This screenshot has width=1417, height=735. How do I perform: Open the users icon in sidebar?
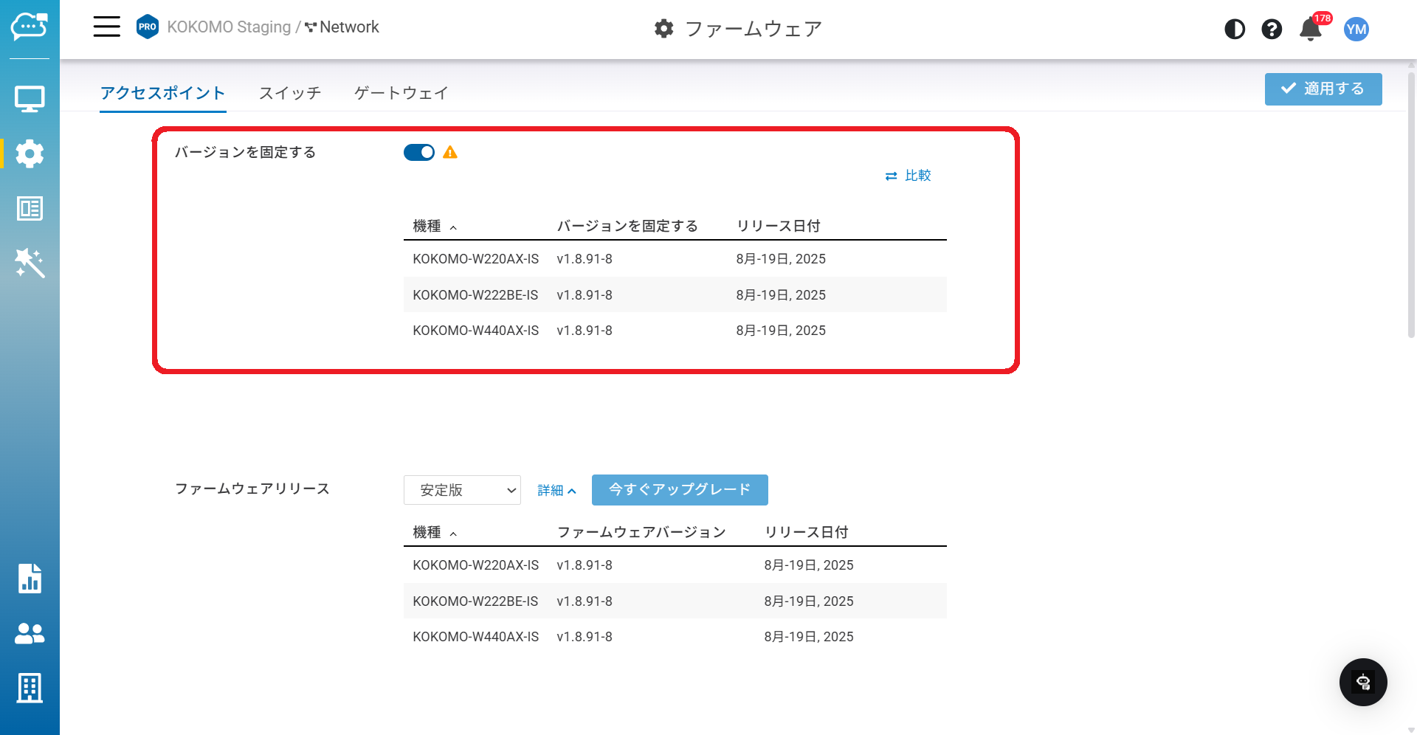point(30,633)
